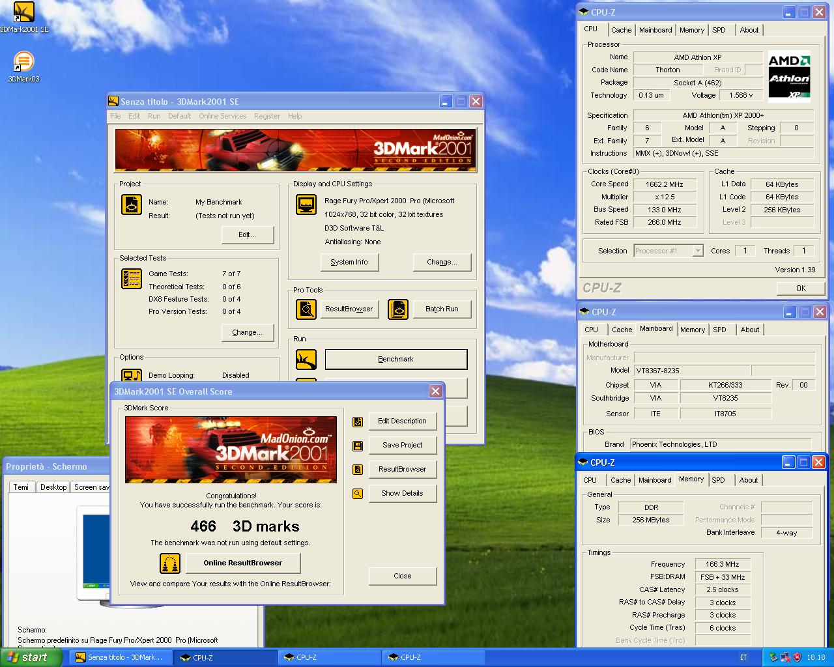The width and height of the screenshot is (834, 667).
Task: Switch to the About tab in middle CPU-Z window
Action: coord(750,330)
